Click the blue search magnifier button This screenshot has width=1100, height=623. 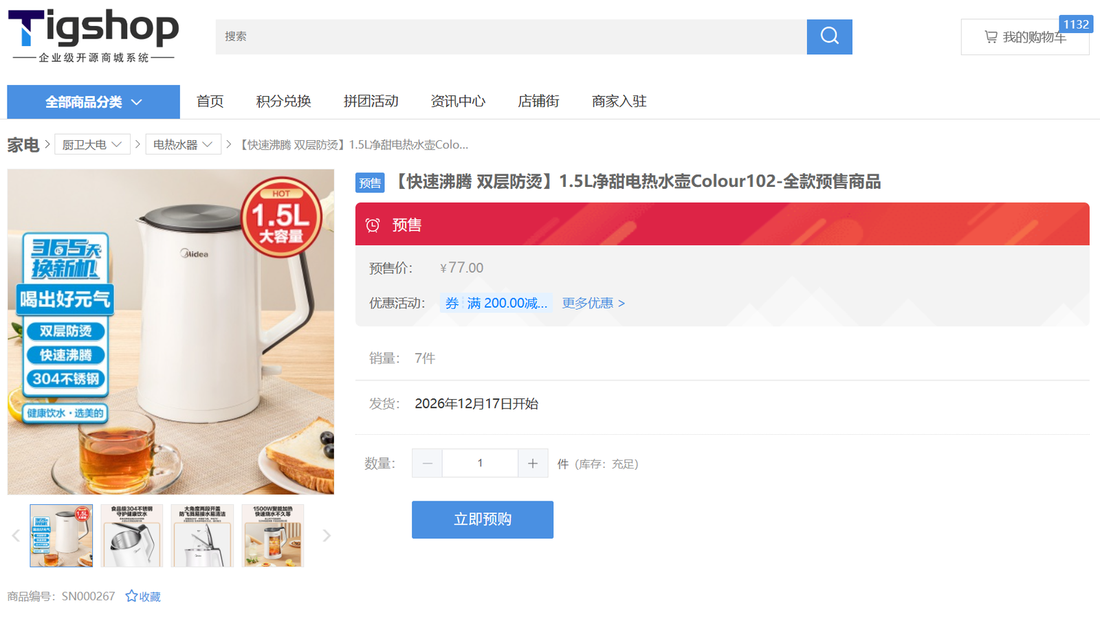829,36
